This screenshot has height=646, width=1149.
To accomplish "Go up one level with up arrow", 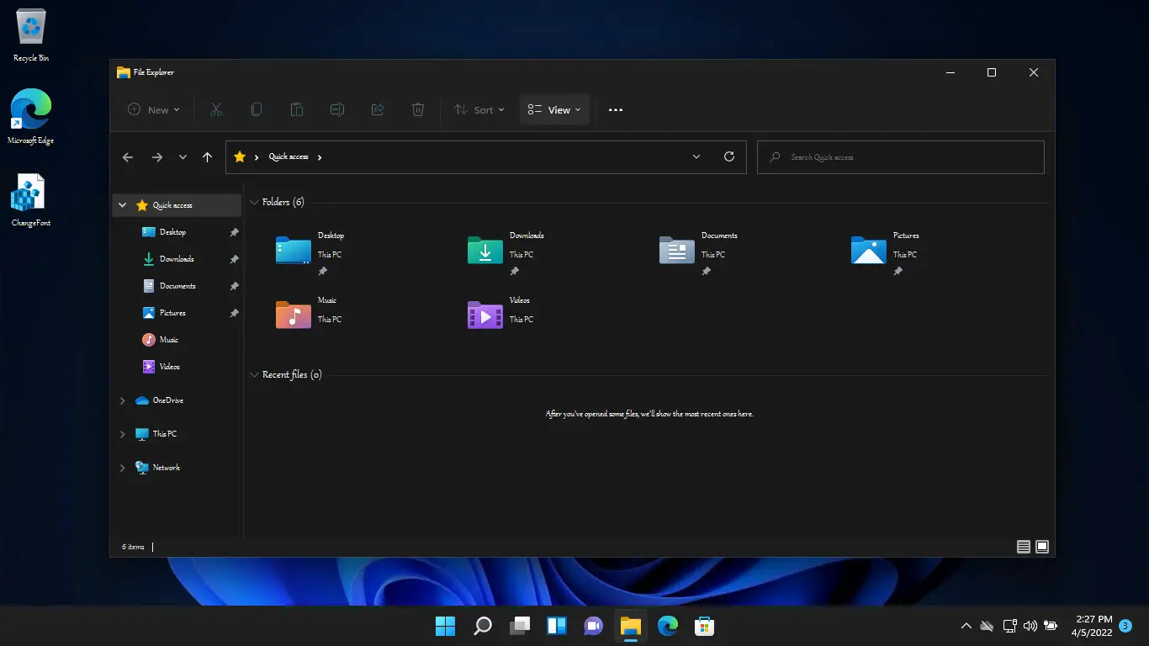I will pos(207,157).
